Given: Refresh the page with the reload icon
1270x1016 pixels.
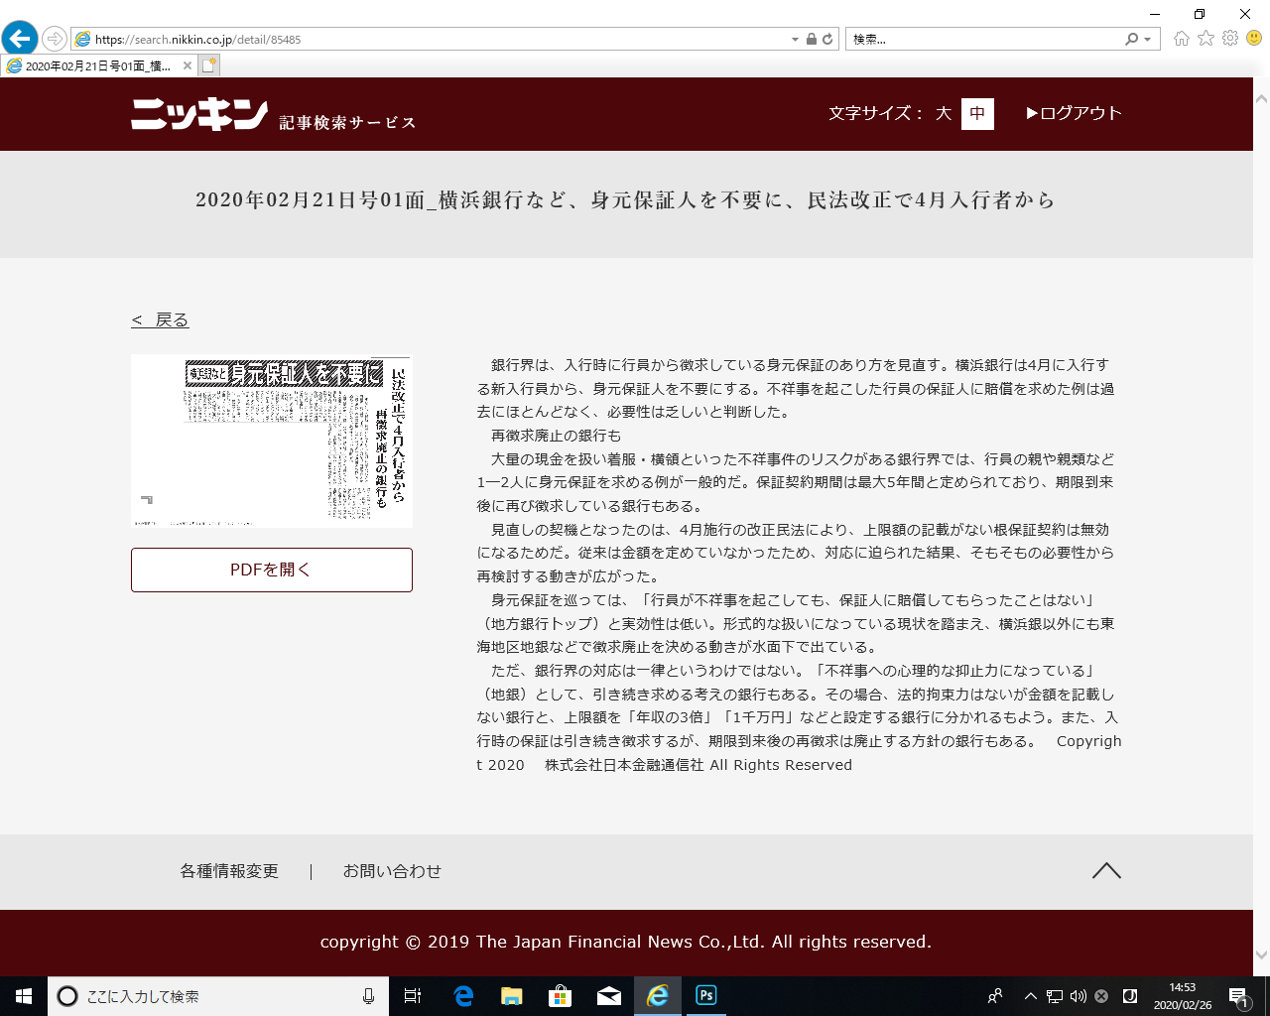Looking at the screenshot, I should click(827, 40).
